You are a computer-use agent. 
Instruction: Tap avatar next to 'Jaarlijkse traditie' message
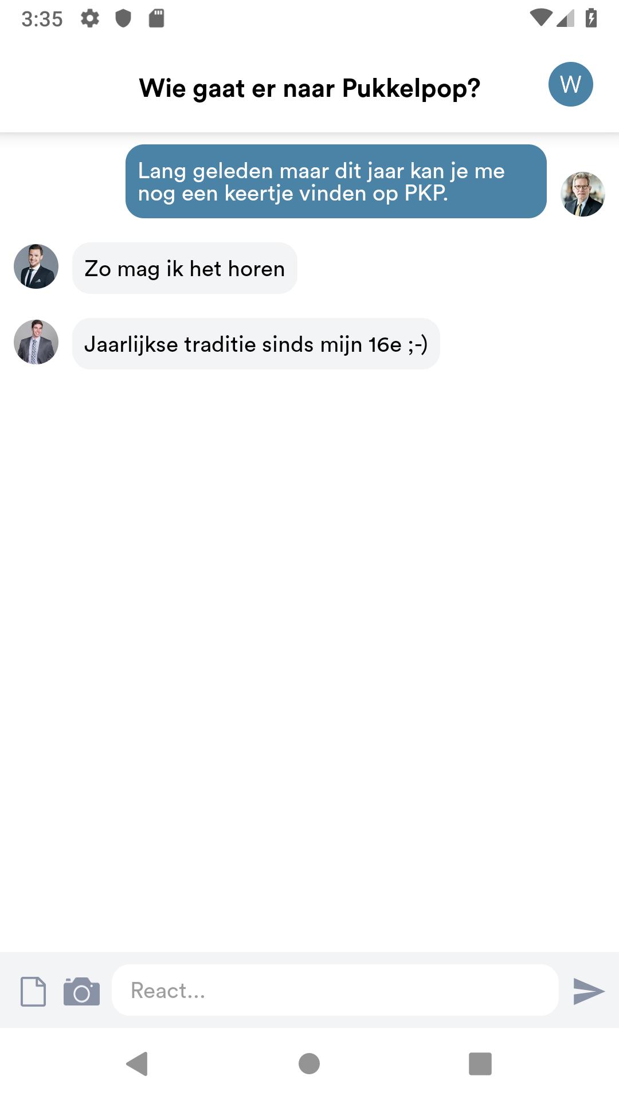point(36,342)
